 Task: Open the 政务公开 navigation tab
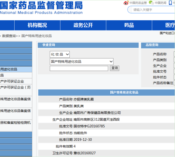pos(83,25)
